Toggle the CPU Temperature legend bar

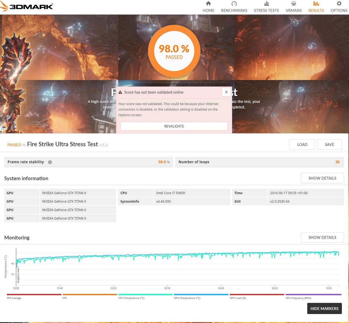coord(145,295)
